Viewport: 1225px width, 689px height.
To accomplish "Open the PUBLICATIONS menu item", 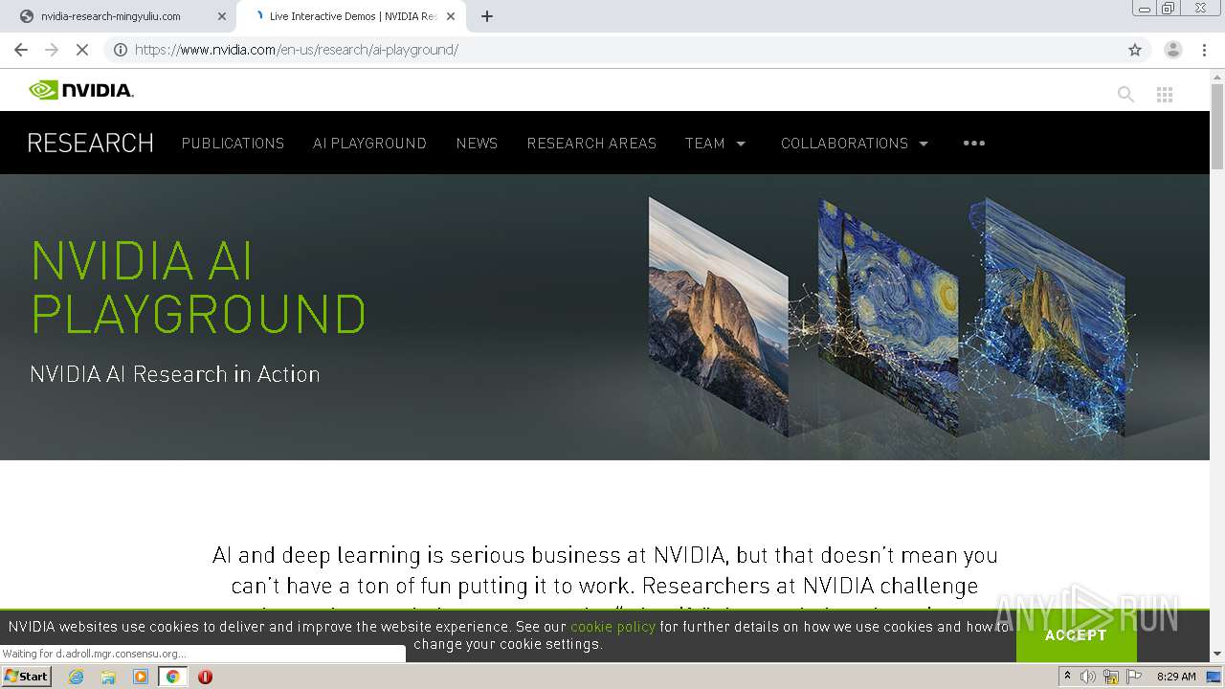I will coord(233,143).
